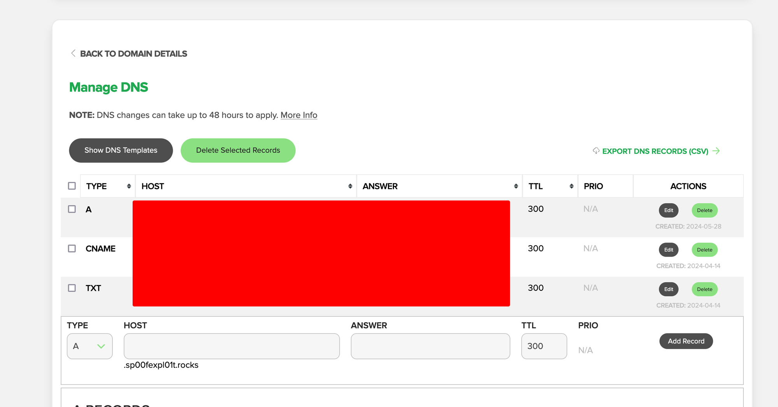
Task: Toggle the select-all records checkbox
Action: 72,186
